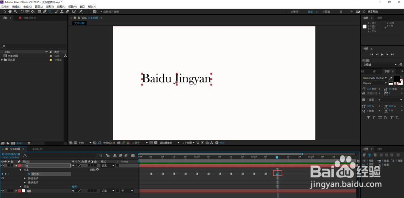Click the Graph Editor icon in timeline
Screen dimensions: 404x198
click(133, 156)
